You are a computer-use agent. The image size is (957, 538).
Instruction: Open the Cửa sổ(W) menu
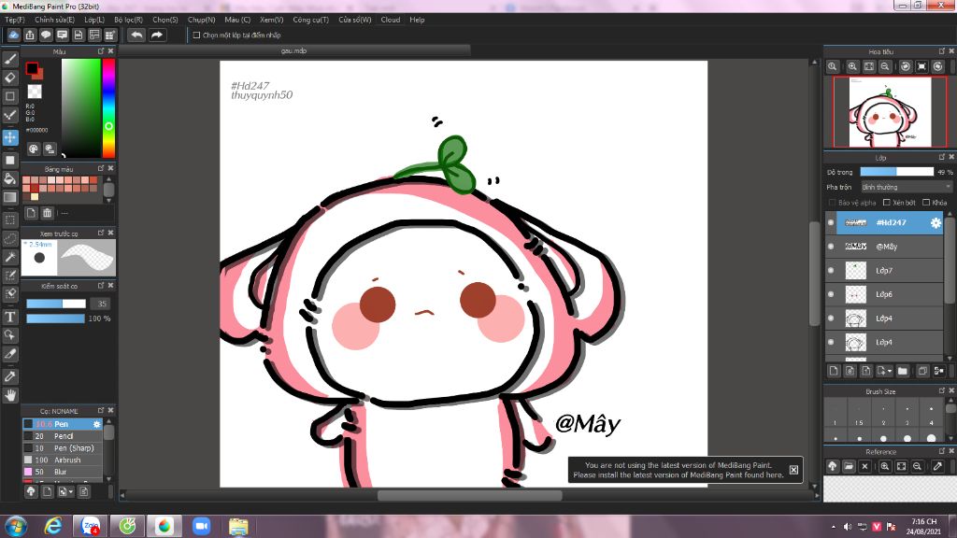pyautogui.click(x=354, y=20)
